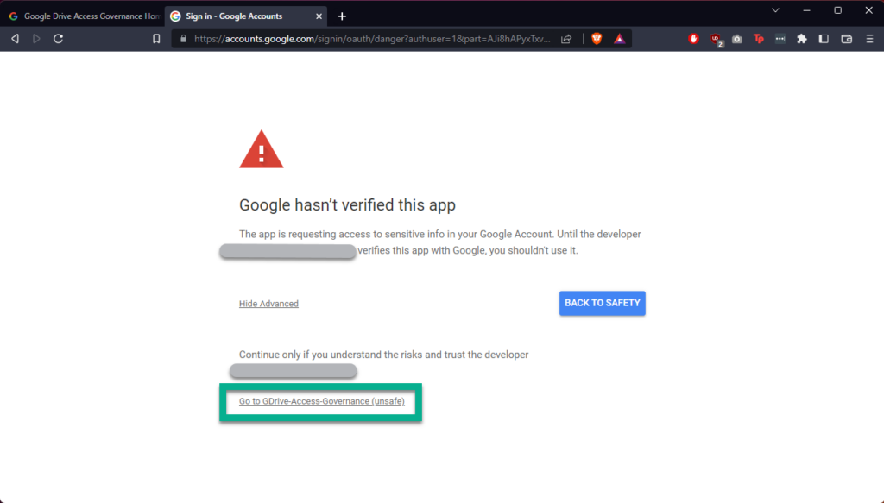Toggle the browser sidebar panel

coord(824,39)
